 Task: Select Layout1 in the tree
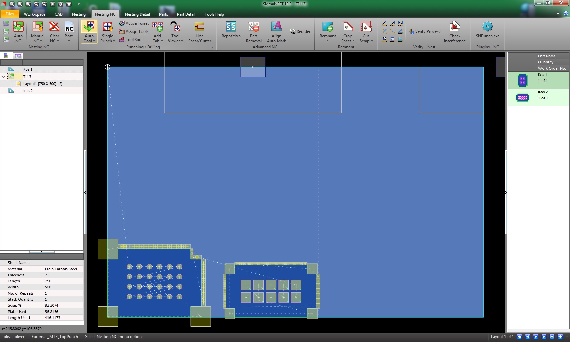pos(39,84)
